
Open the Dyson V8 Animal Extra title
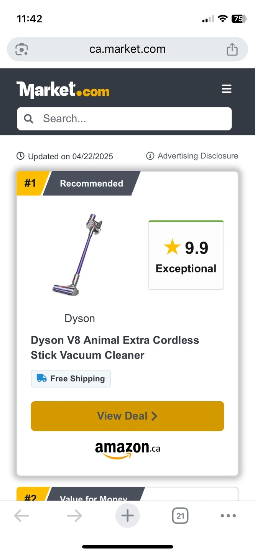click(x=115, y=347)
